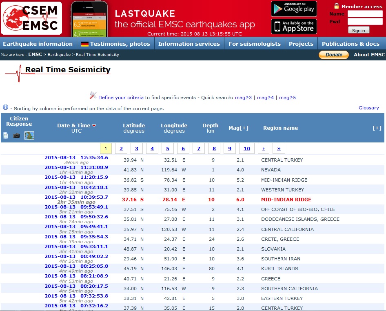This screenshot has height=311, width=386.
Task: Select SOUTHERN CALIFORNIA region text
Action: click(290, 289)
